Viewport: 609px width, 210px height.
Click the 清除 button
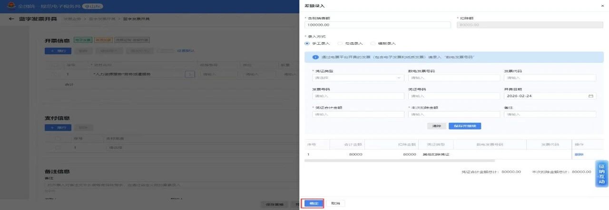click(436, 126)
